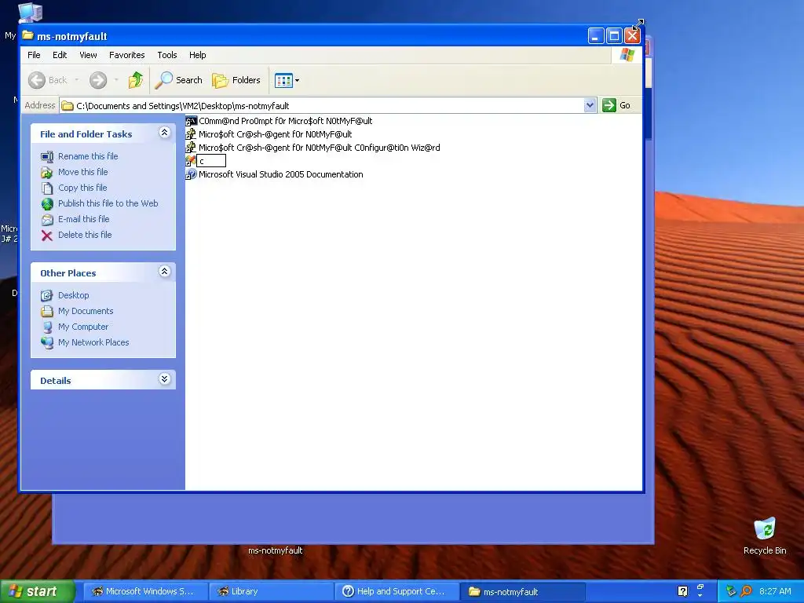The image size is (804, 603).
Task: Click the red X Delete icon
Action: click(x=47, y=236)
